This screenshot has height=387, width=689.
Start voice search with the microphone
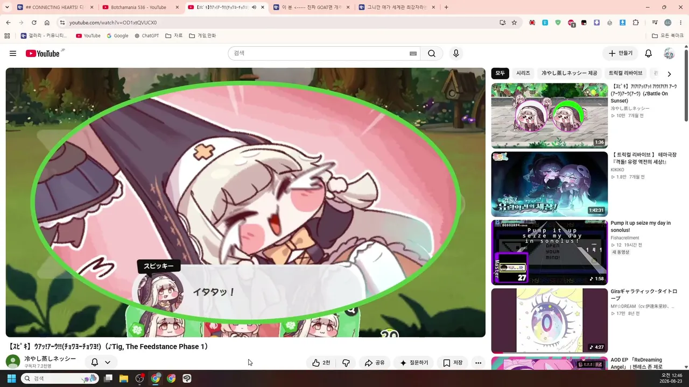pos(456,53)
